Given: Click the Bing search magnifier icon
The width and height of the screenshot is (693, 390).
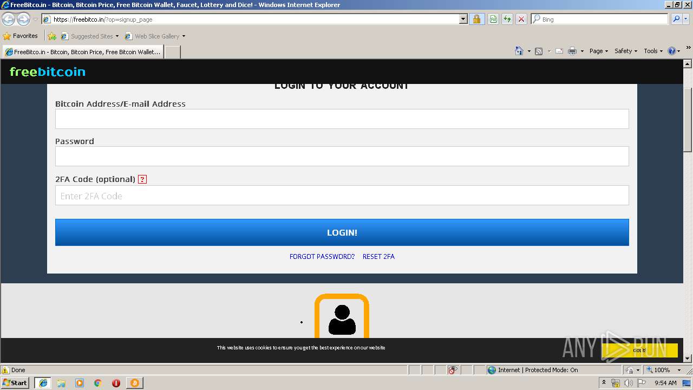Looking at the screenshot, I should (676, 19).
